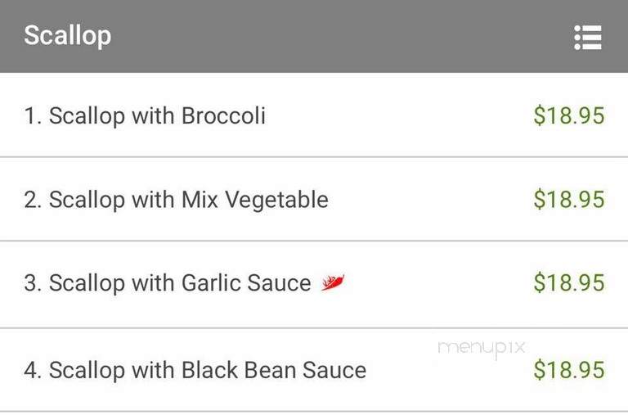Click the menupix watermark logo

coord(482,349)
